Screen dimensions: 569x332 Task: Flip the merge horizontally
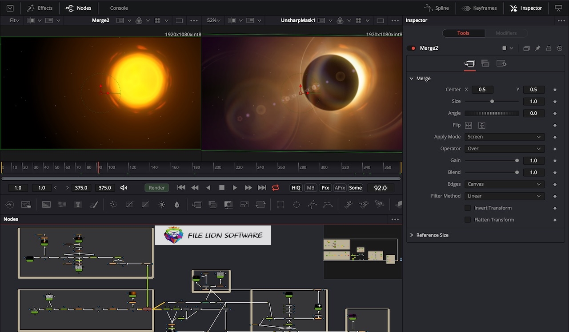click(469, 125)
